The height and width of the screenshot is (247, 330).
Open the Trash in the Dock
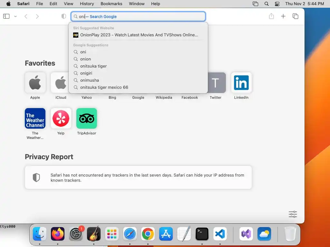point(290,234)
